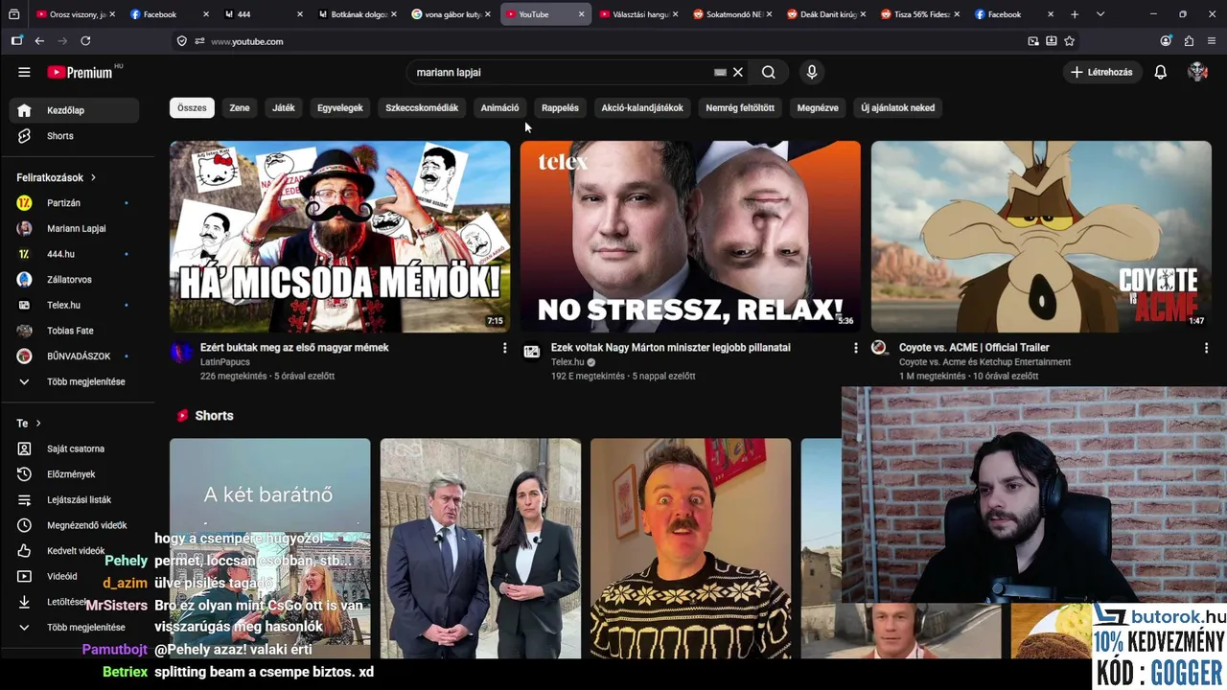The width and height of the screenshot is (1227, 690).
Task: Select the Egyvelegek filter chip
Action: point(340,107)
